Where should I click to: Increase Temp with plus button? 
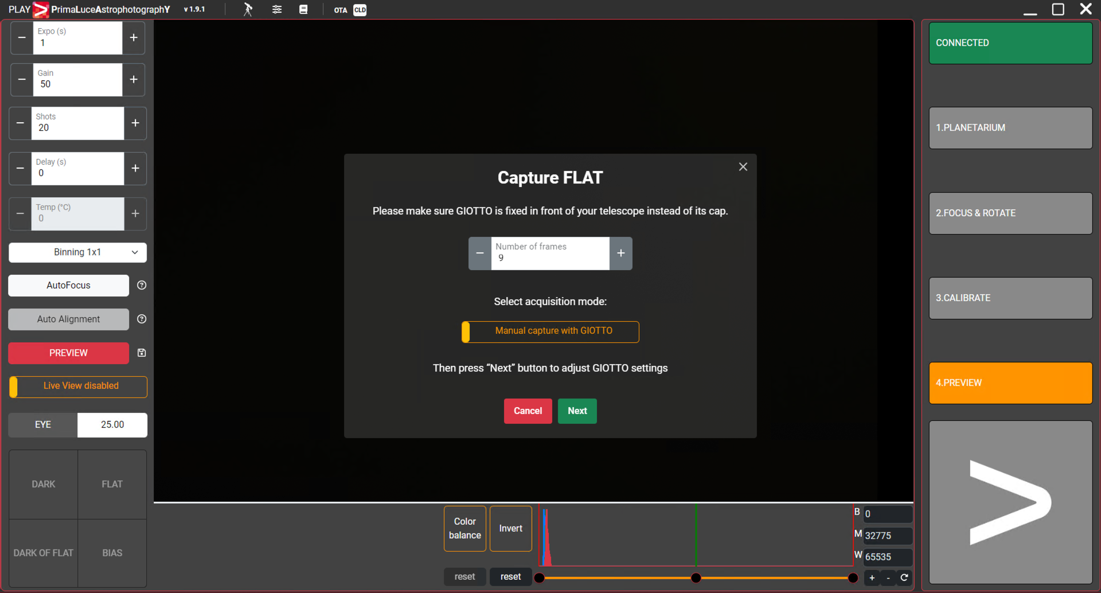[x=135, y=214]
